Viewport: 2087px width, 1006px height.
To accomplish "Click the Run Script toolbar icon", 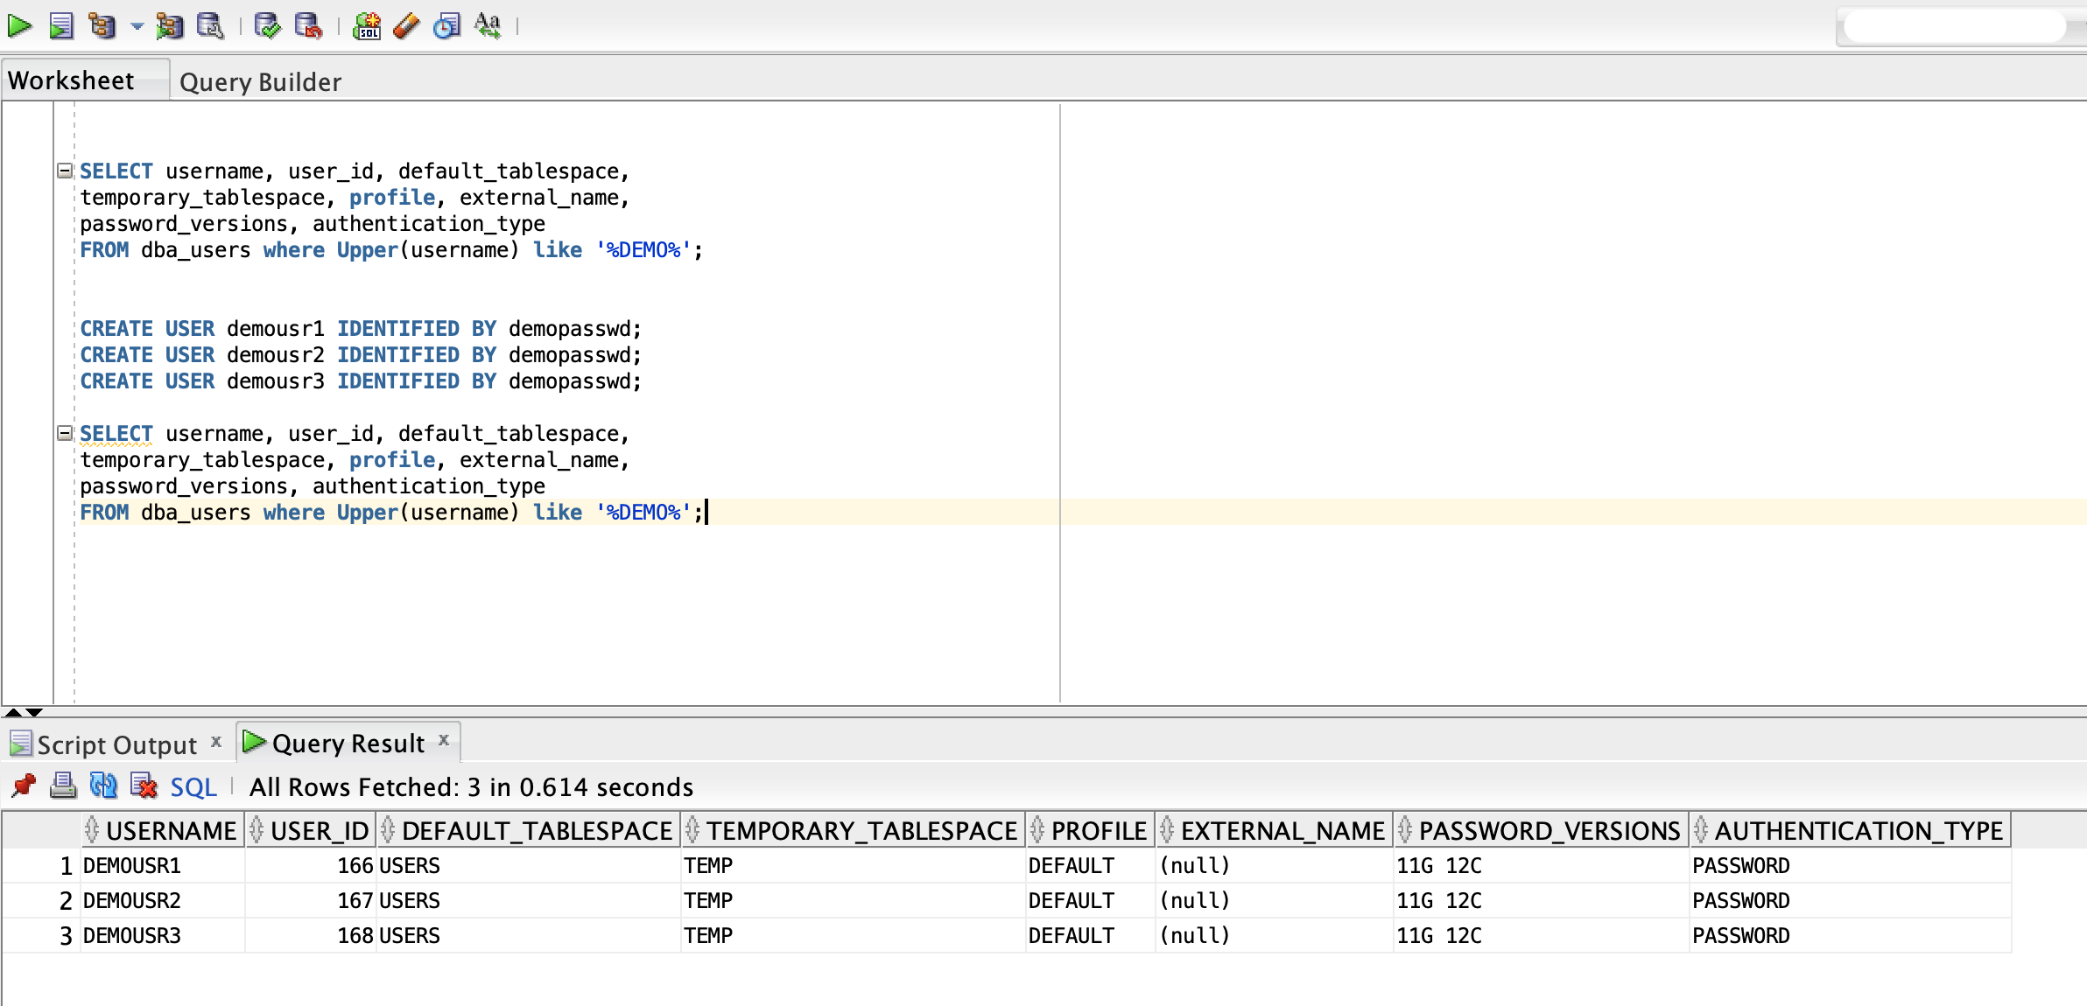I will click(x=61, y=26).
